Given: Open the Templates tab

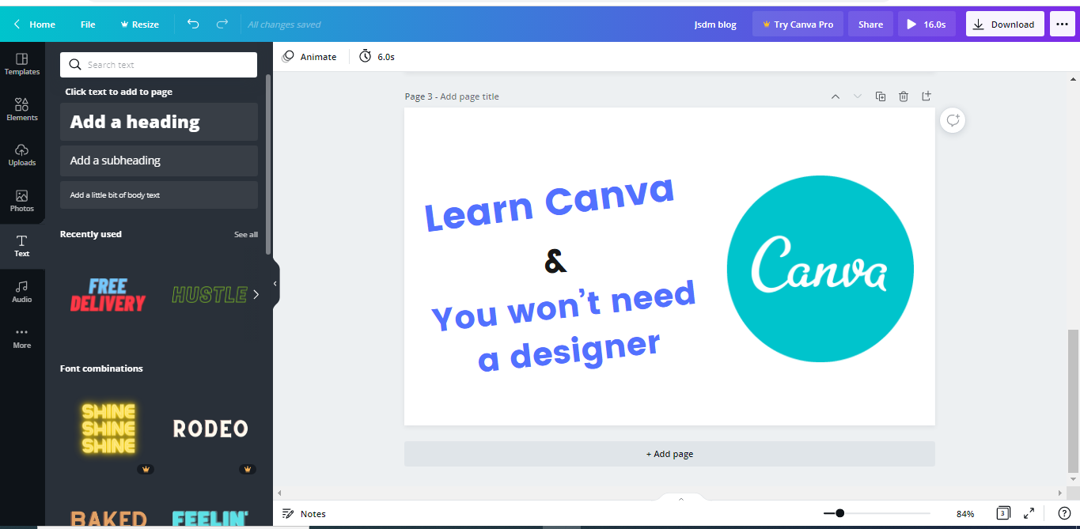Looking at the screenshot, I should coord(22,65).
